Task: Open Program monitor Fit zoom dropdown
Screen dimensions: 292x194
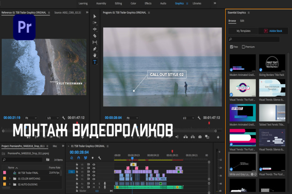Action: click(x=132, y=118)
